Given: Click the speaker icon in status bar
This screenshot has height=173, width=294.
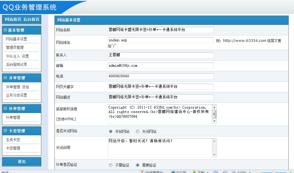Looking at the screenshot, I should point(225,172).
